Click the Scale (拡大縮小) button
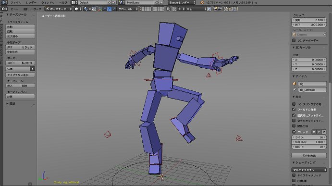332x186 pixels. pyautogui.click(x=20, y=36)
